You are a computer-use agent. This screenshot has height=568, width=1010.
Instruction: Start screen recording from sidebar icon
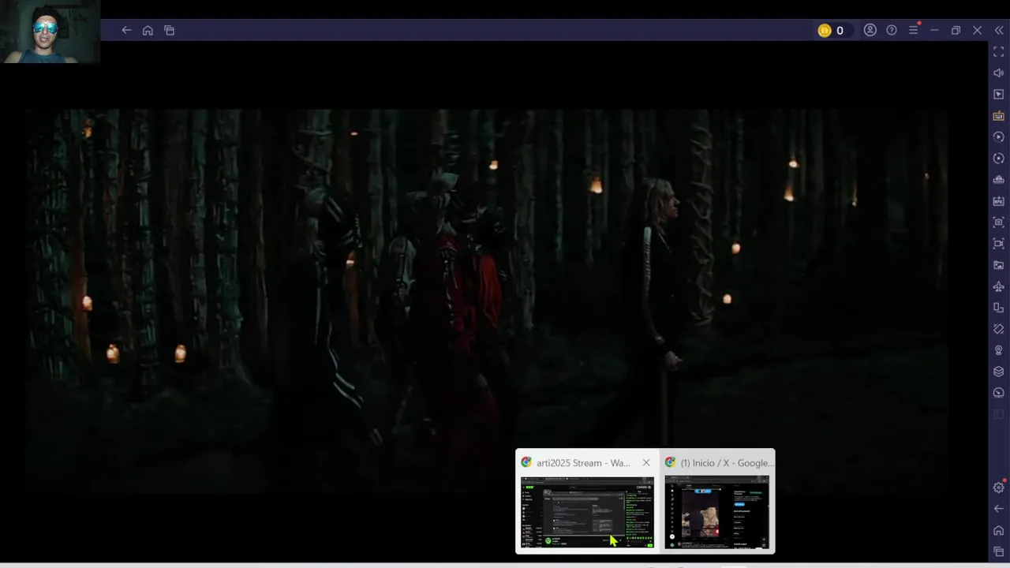tap(999, 244)
